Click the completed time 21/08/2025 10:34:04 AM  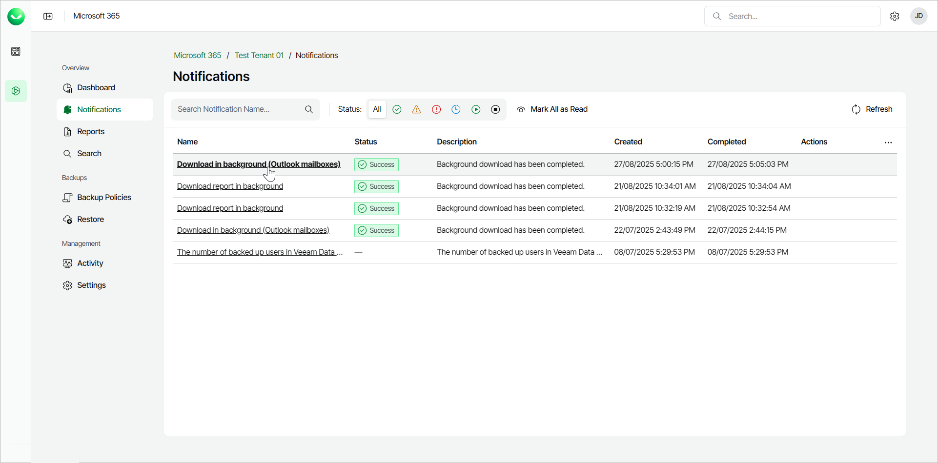749,186
